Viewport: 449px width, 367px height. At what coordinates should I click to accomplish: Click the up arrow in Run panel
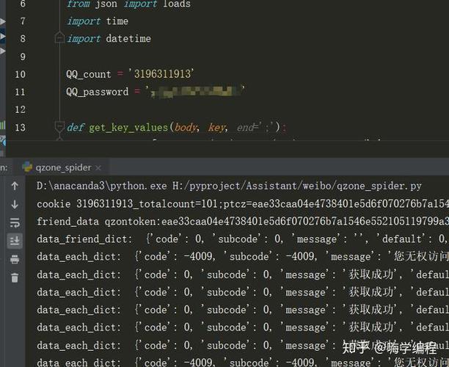tap(15, 186)
